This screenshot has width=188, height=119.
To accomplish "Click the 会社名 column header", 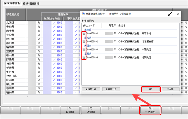I will (x=147, y=25).
